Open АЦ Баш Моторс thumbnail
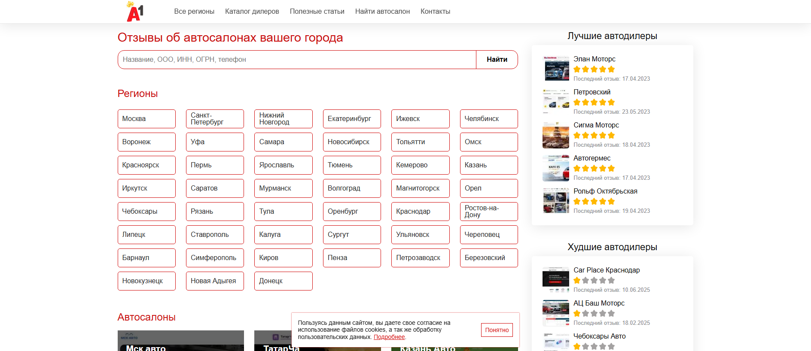The height and width of the screenshot is (351, 811). click(x=556, y=312)
